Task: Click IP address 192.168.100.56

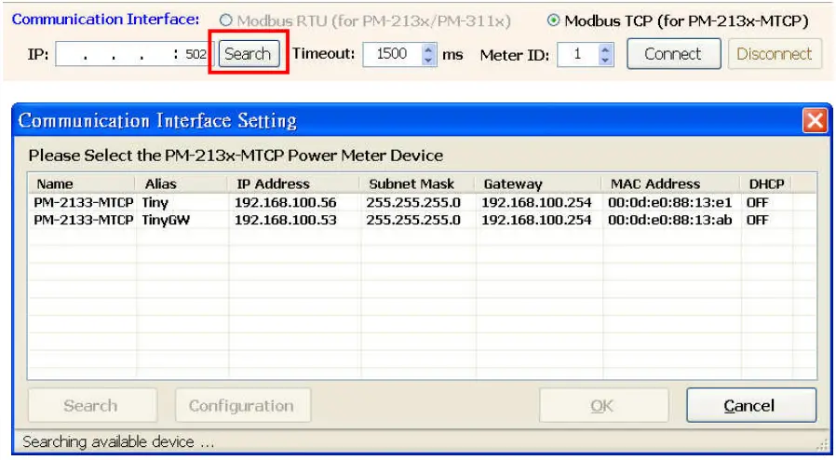Action: (x=285, y=203)
